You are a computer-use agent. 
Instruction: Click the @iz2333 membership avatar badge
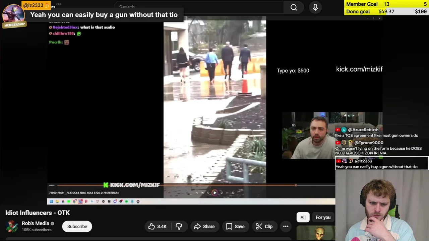point(14,16)
